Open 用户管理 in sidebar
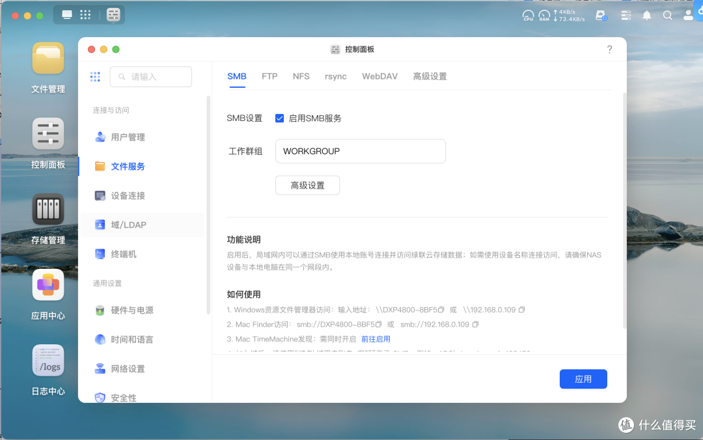Screen dimensions: 703x440 tap(143, 137)
